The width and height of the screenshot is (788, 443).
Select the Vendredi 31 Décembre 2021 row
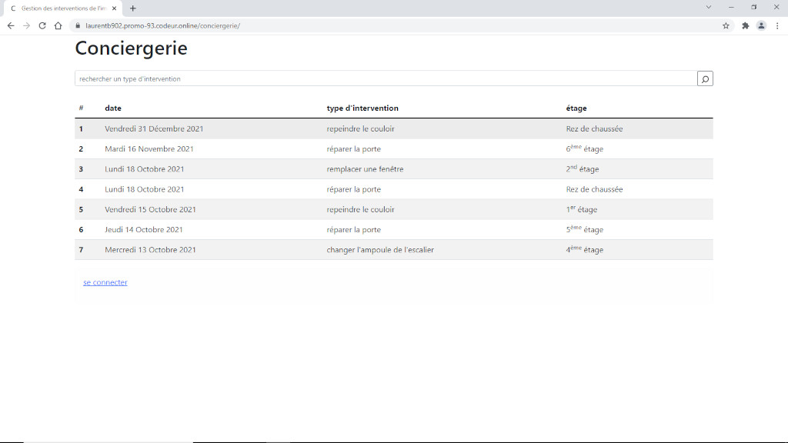154,128
